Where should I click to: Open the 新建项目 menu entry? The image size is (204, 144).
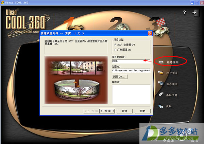(172, 62)
